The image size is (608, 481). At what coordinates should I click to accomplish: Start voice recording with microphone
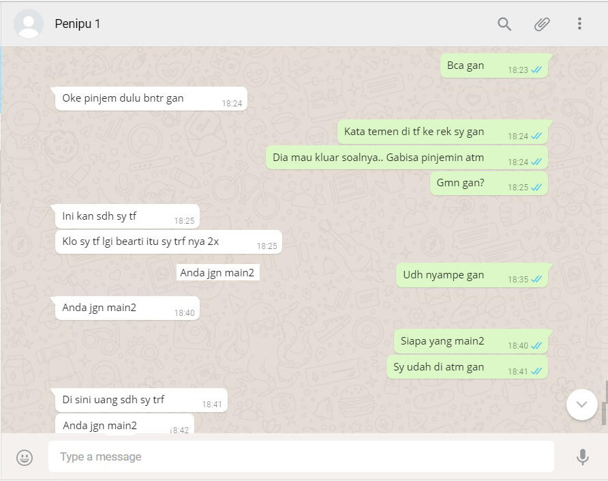click(x=582, y=457)
